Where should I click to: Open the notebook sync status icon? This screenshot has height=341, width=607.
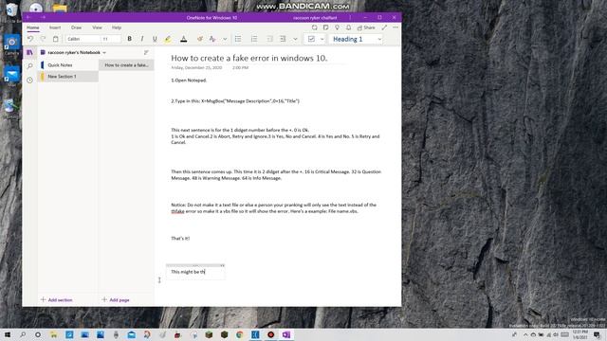point(314,27)
